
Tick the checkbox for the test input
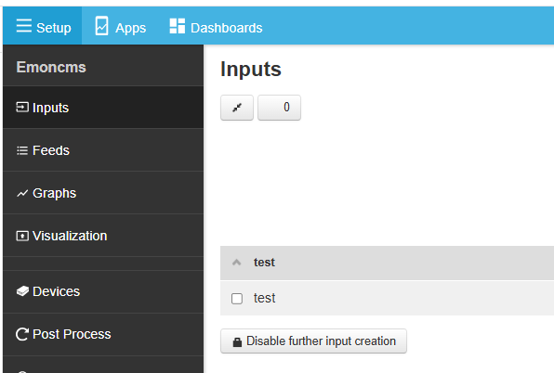pyautogui.click(x=237, y=299)
